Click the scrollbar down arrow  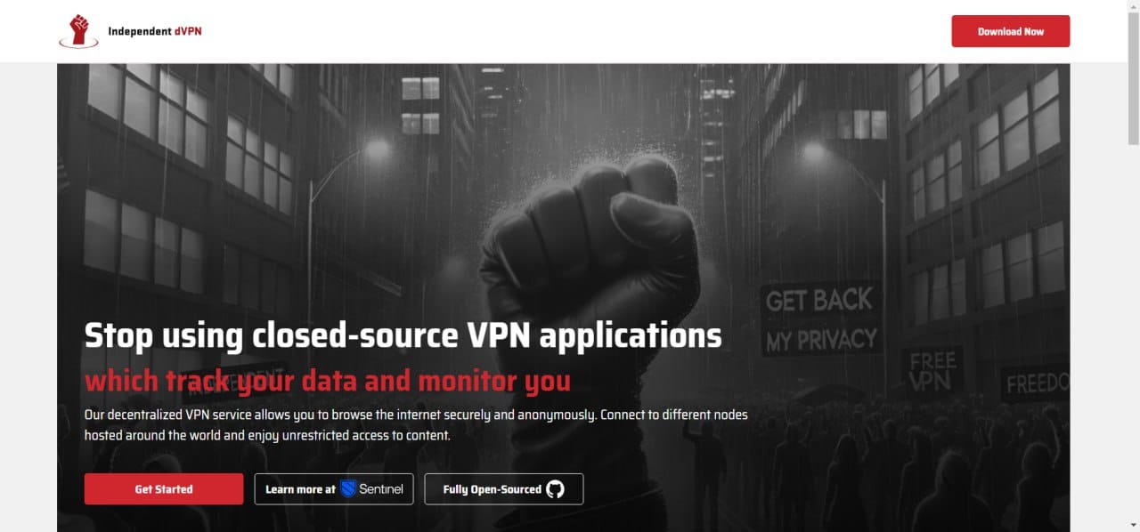pos(1133,526)
